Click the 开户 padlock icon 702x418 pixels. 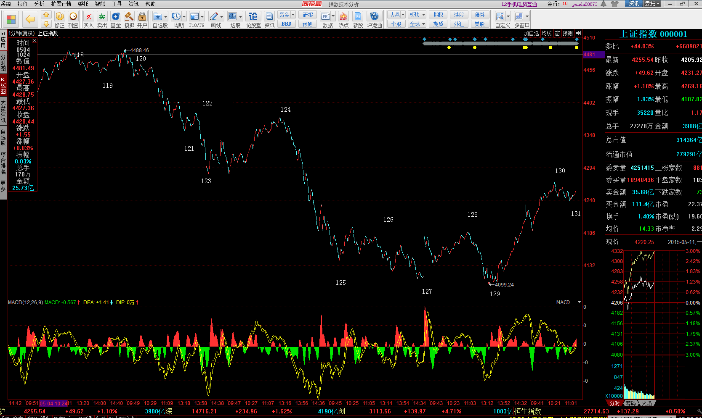(x=142, y=17)
